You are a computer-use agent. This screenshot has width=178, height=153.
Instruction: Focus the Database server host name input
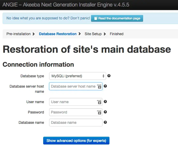[x=76, y=86]
